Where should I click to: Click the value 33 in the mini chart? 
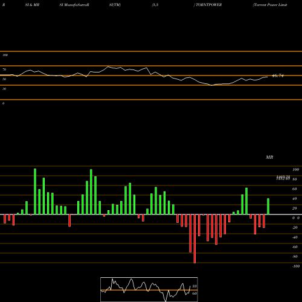(194, 286)
